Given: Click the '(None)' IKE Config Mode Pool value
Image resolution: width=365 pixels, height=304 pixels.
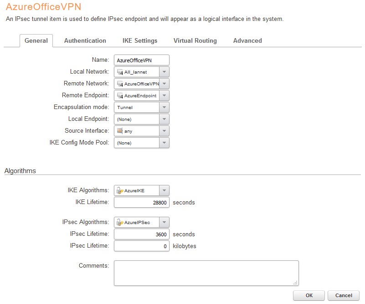Looking at the screenshot, I should pyautogui.click(x=124, y=143).
